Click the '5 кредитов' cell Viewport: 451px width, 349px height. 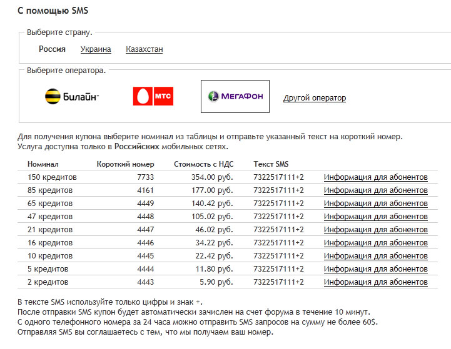pos(48,269)
